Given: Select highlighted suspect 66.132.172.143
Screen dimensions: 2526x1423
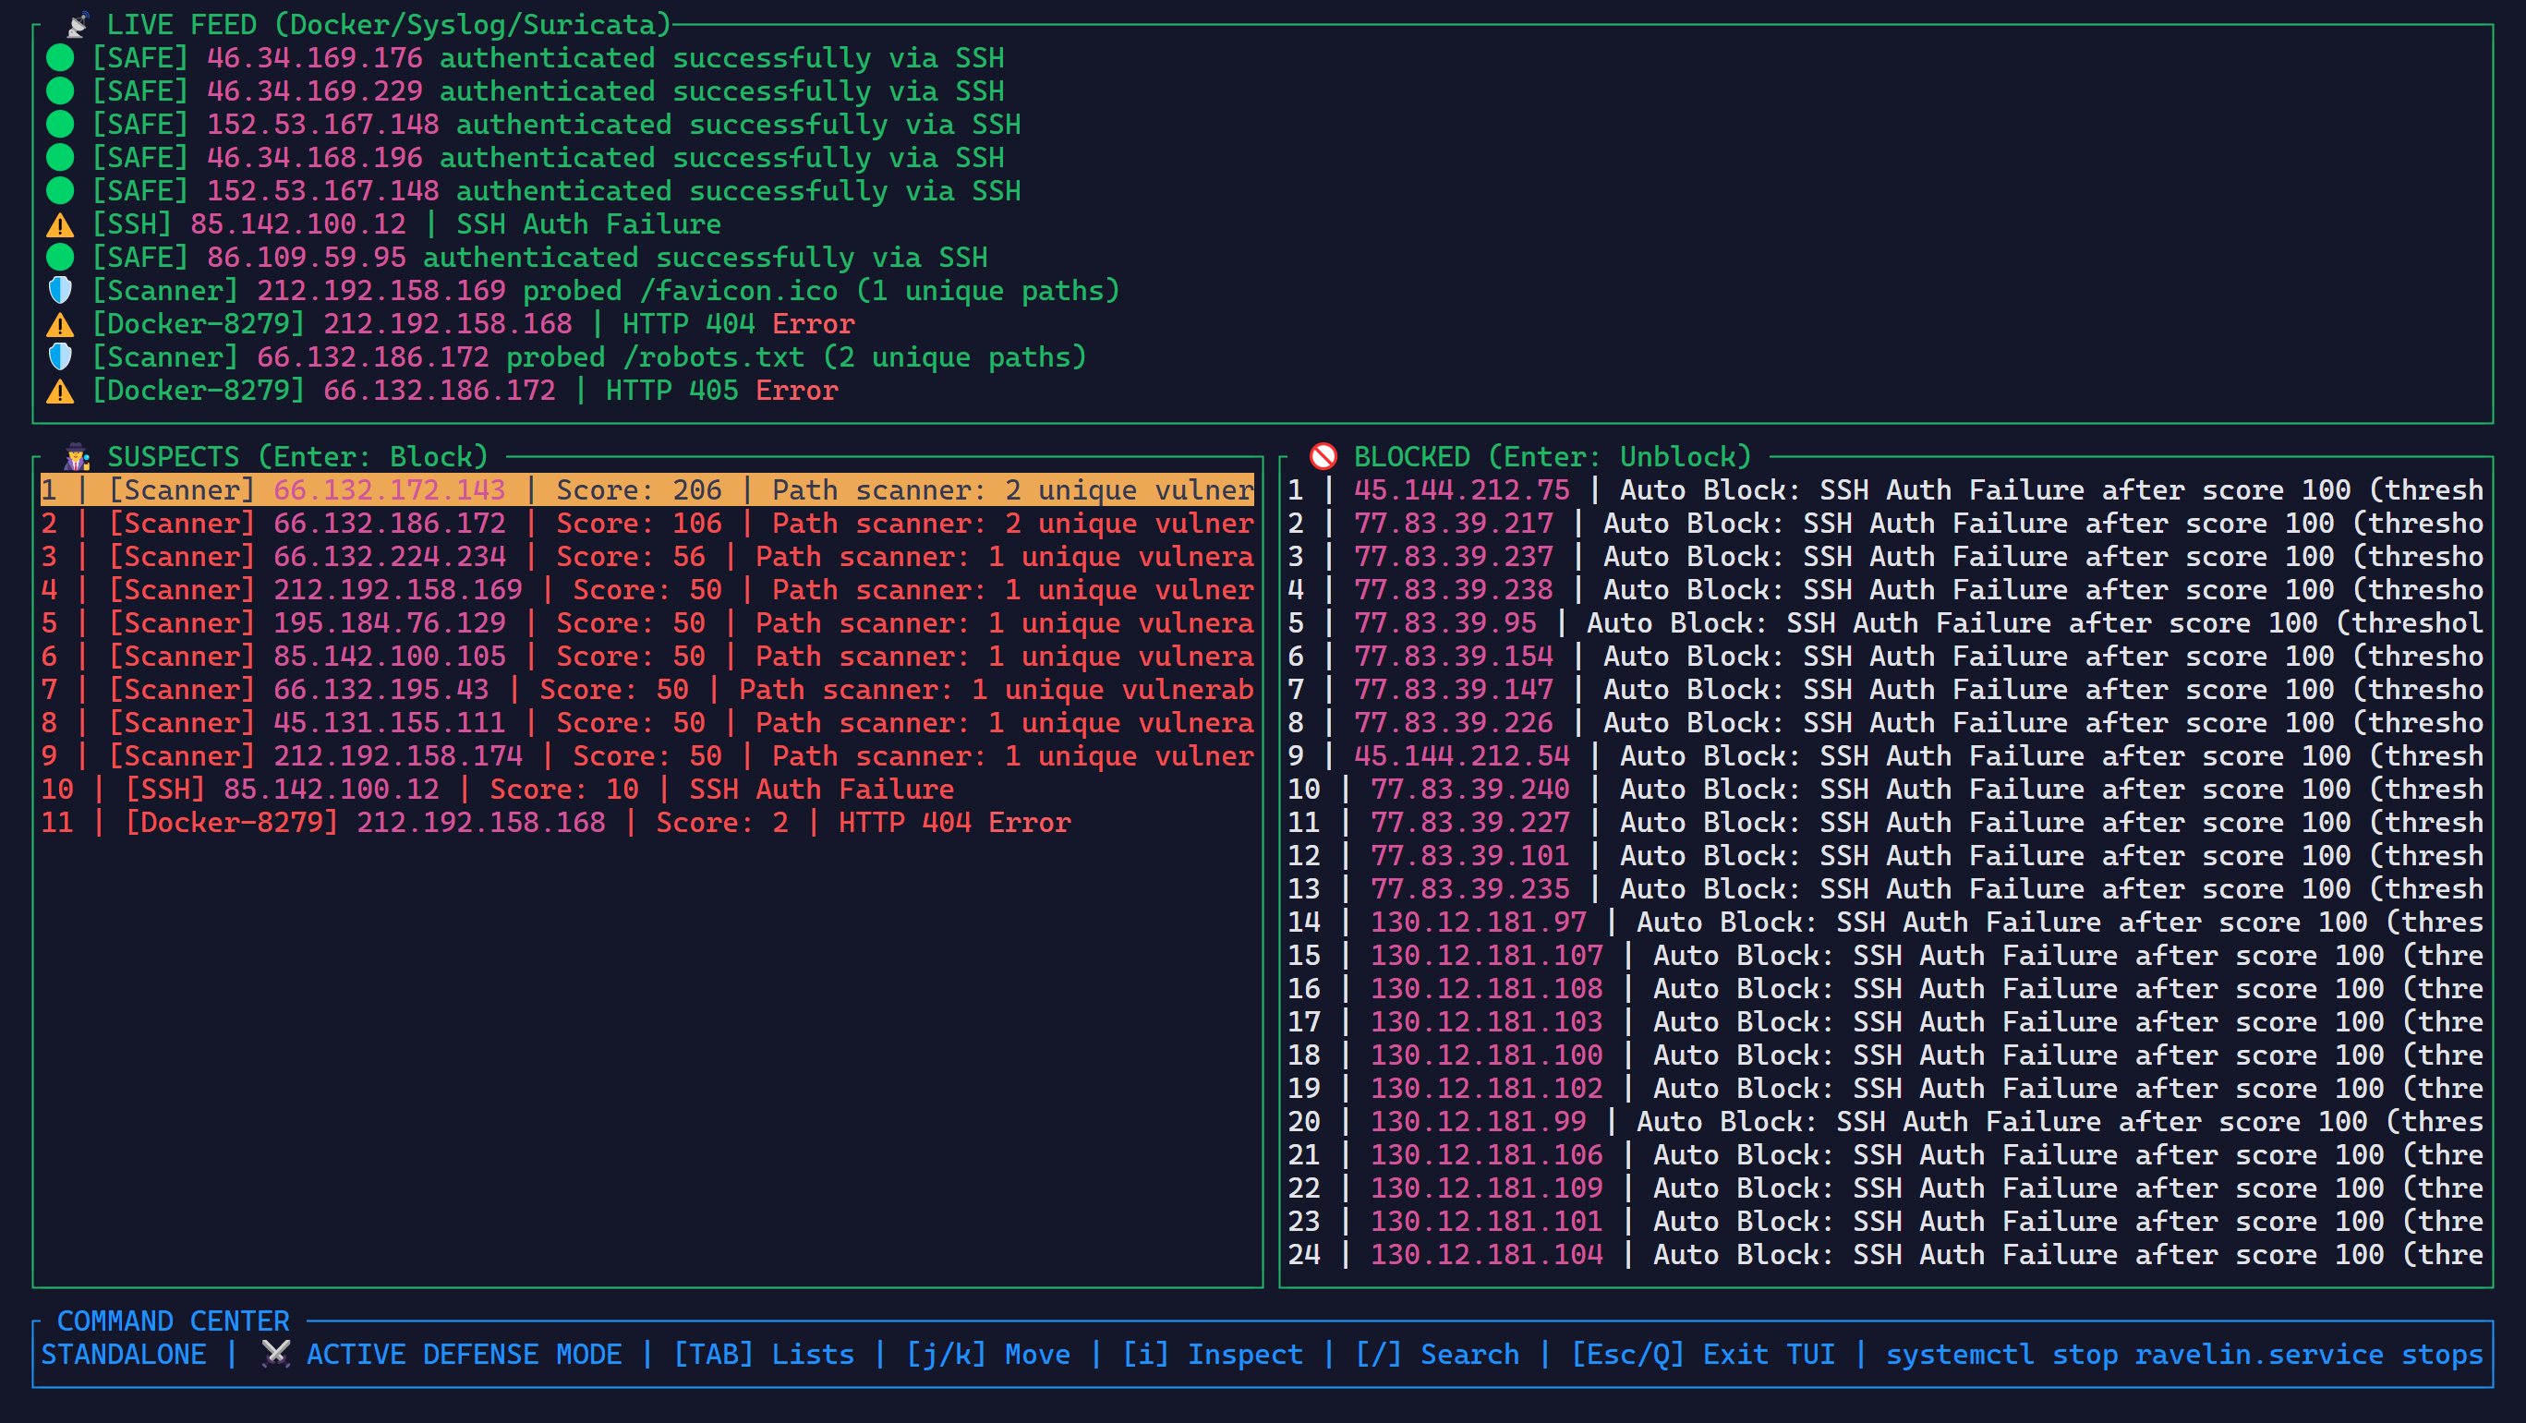Looking at the screenshot, I should tap(647, 489).
